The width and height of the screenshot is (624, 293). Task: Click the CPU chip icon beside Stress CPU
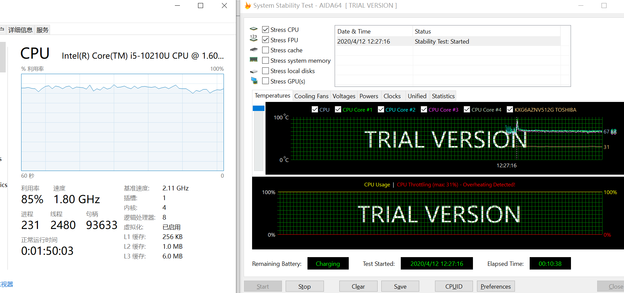click(254, 29)
